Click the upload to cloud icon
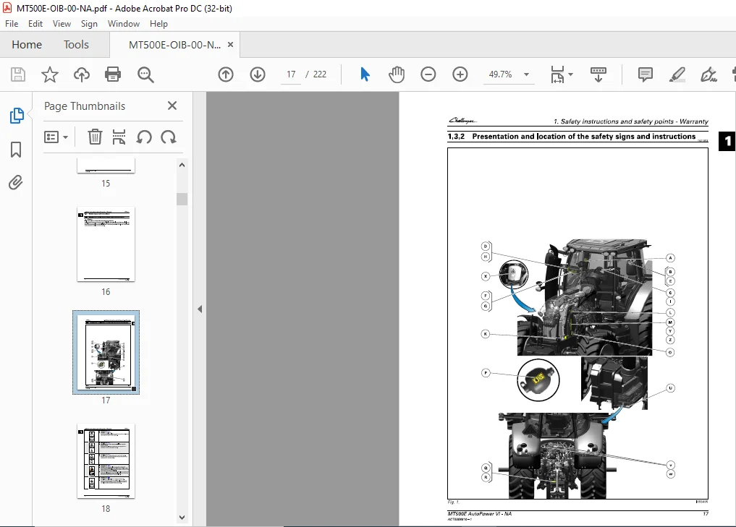Image resolution: width=736 pixels, height=527 pixels. [82, 74]
